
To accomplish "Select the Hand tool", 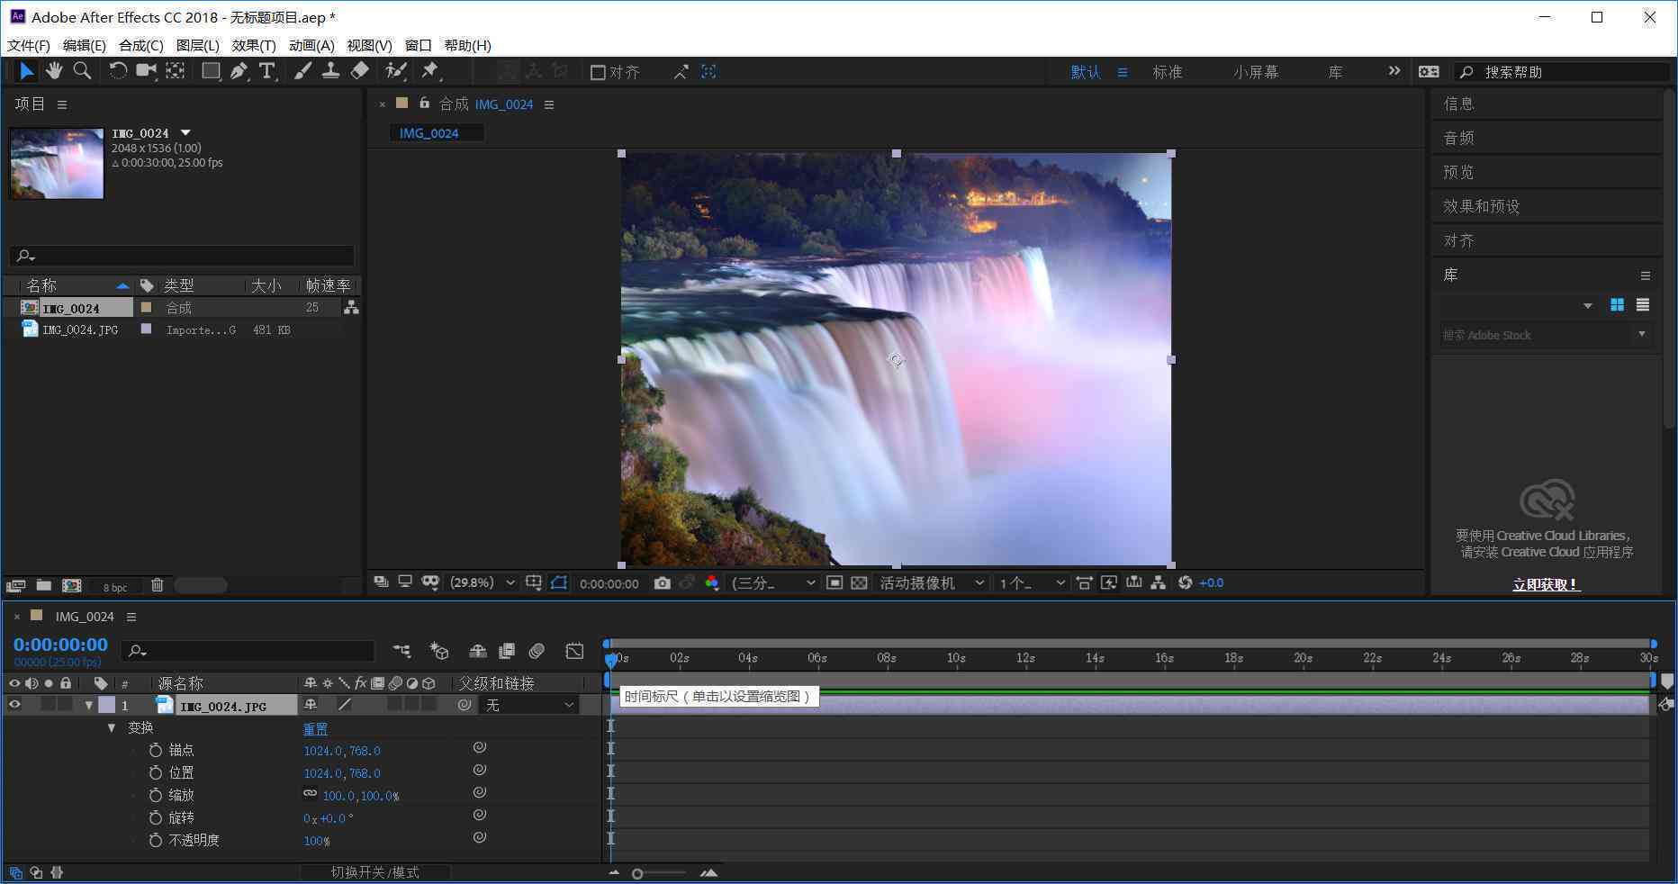I will pyautogui.click(x=54, y=71).
